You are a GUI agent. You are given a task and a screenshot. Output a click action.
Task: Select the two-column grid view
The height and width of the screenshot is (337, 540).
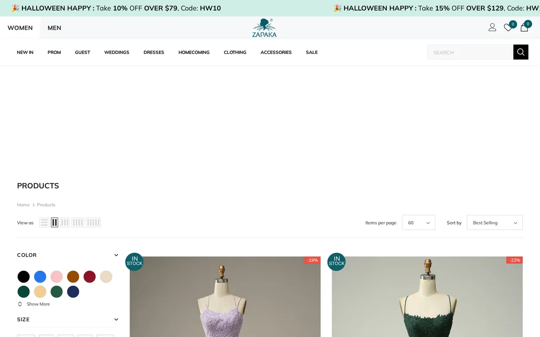click(x=54, y=222)
